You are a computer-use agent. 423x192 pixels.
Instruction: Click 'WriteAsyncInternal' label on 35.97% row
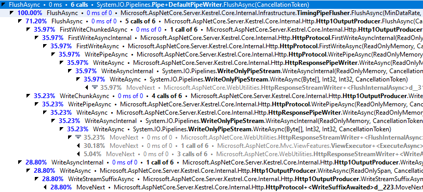tap(127, 72)
